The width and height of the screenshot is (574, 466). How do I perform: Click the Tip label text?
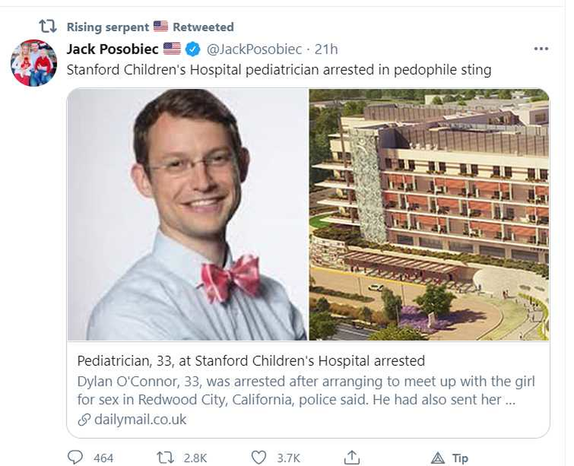coord(460,458)
